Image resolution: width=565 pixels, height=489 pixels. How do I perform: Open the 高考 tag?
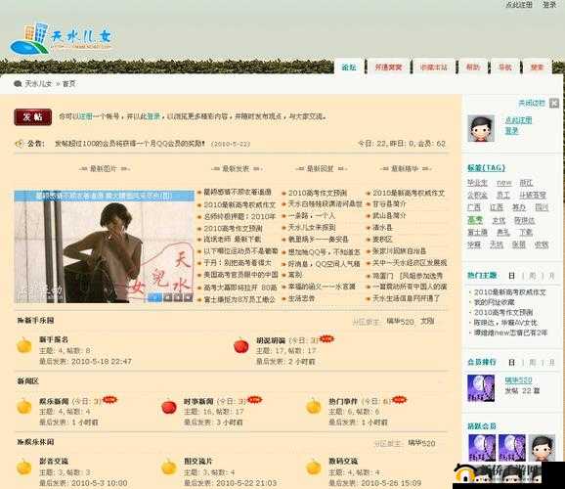click(x=475, y=220)
